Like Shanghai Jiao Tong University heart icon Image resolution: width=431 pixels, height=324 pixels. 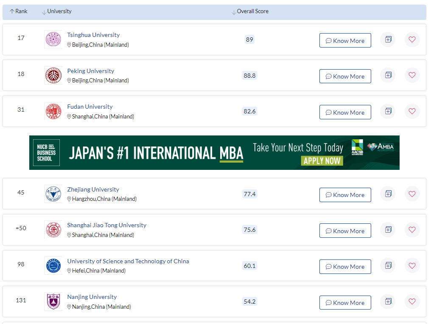[x=412, y=230]
